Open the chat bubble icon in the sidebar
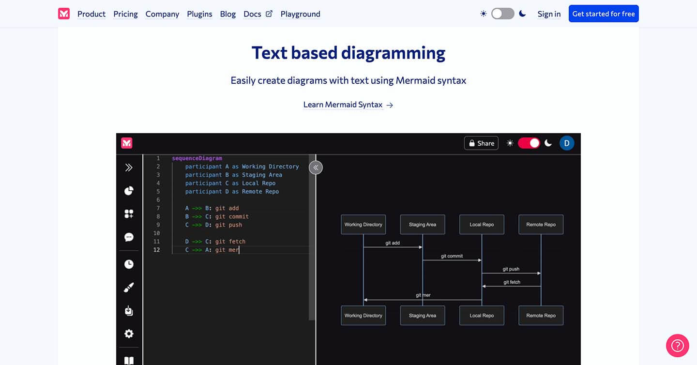 [x=129, y=237]
